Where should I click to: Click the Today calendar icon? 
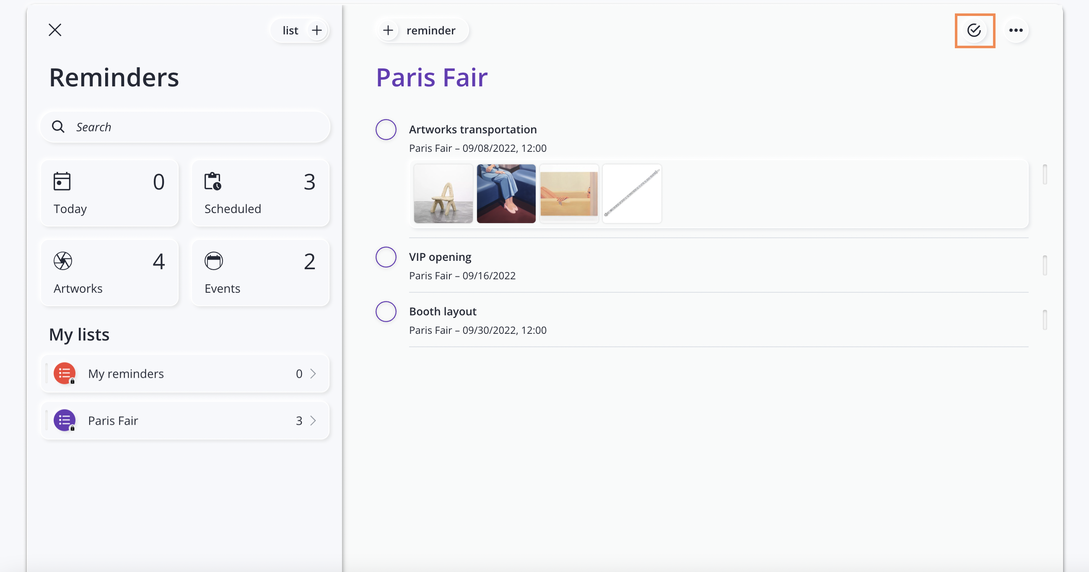point(62,182)
